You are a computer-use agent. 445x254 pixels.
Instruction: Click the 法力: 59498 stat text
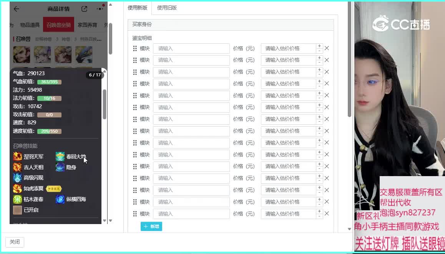(x=27, y=90)
